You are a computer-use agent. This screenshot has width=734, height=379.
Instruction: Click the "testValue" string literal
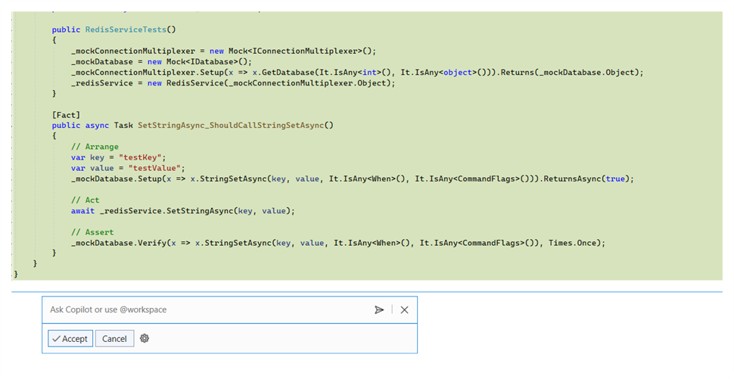tap(157, 168)
